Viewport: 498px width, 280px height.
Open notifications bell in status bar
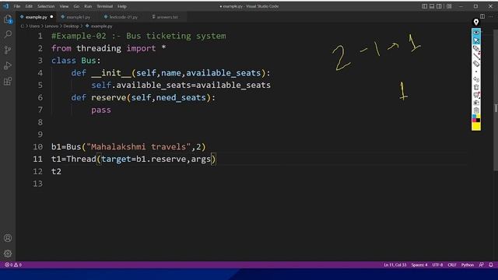click(491, 264)
